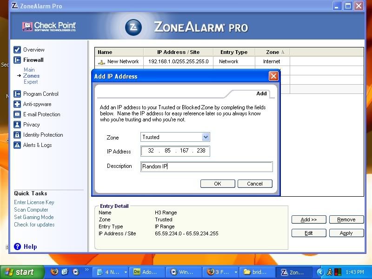Image resolution: width=372 pixels, height=279 pixels.
Task: Open the Windows Start menu
Action: [19, 272]
